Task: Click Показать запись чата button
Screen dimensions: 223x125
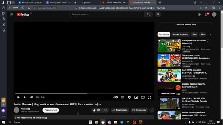Action: [x=185, y=25]
